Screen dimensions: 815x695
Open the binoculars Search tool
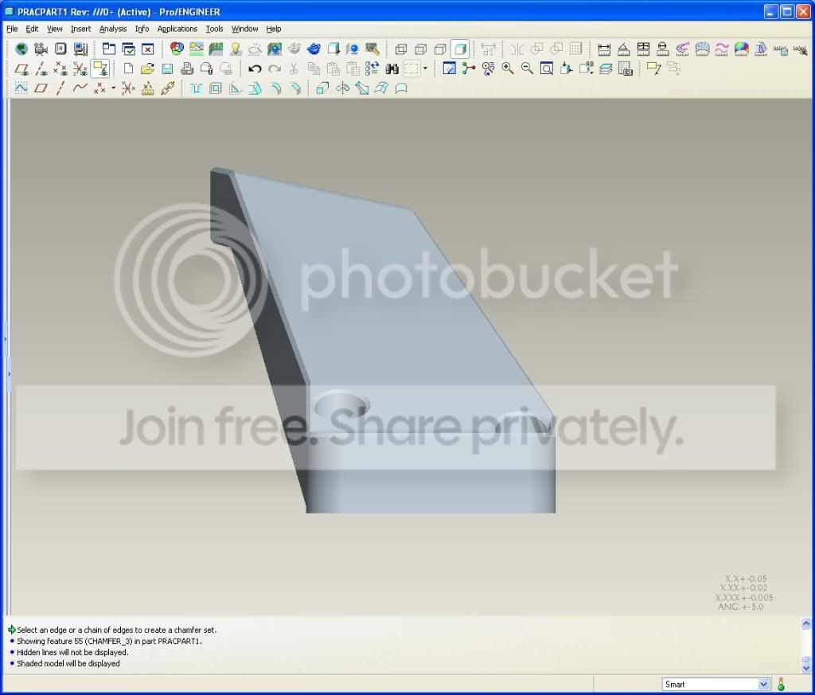[392, 68]
